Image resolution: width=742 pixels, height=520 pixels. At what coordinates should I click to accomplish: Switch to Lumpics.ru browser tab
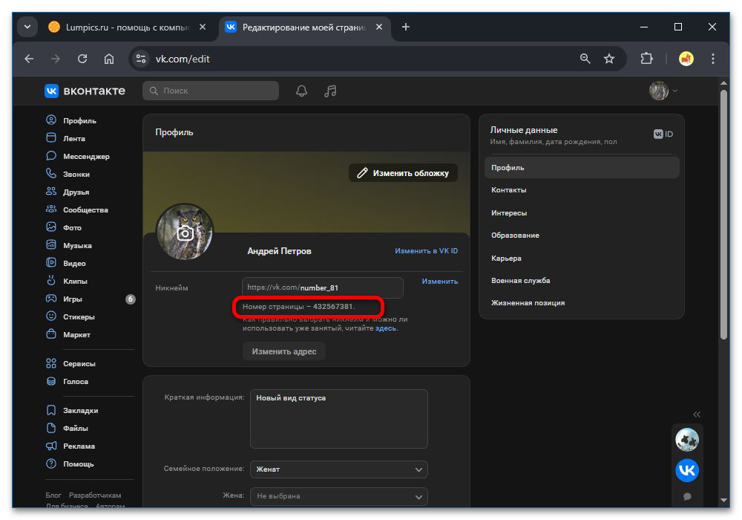(x=127, y=27)
